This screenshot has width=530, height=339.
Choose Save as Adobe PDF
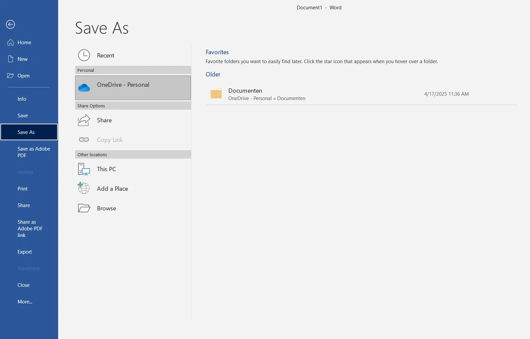tap(29, 152)
